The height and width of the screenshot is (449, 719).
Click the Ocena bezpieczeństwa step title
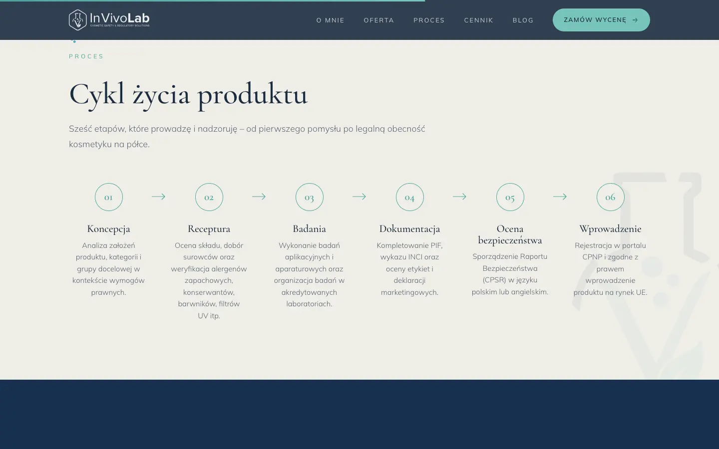pos(510,234)
